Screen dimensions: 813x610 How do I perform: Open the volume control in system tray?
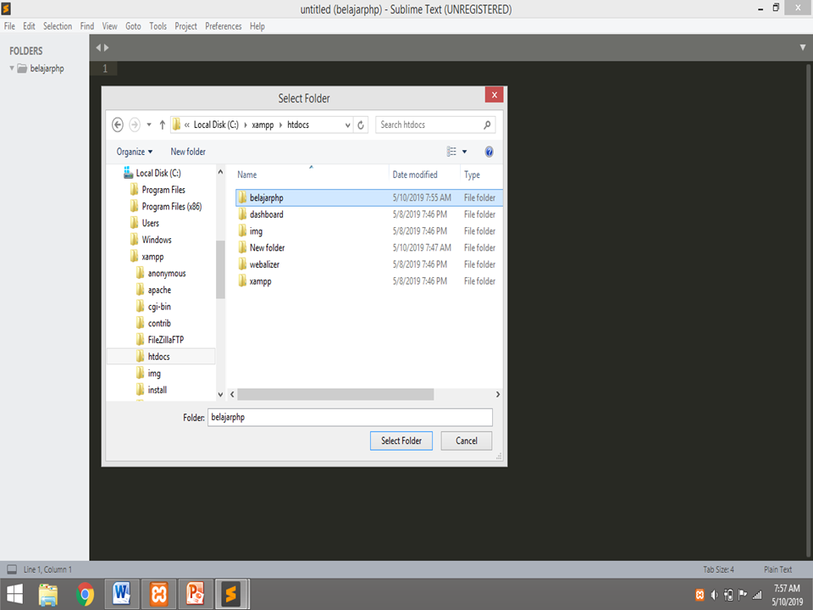pyautogui.click(x=713, y=594)
